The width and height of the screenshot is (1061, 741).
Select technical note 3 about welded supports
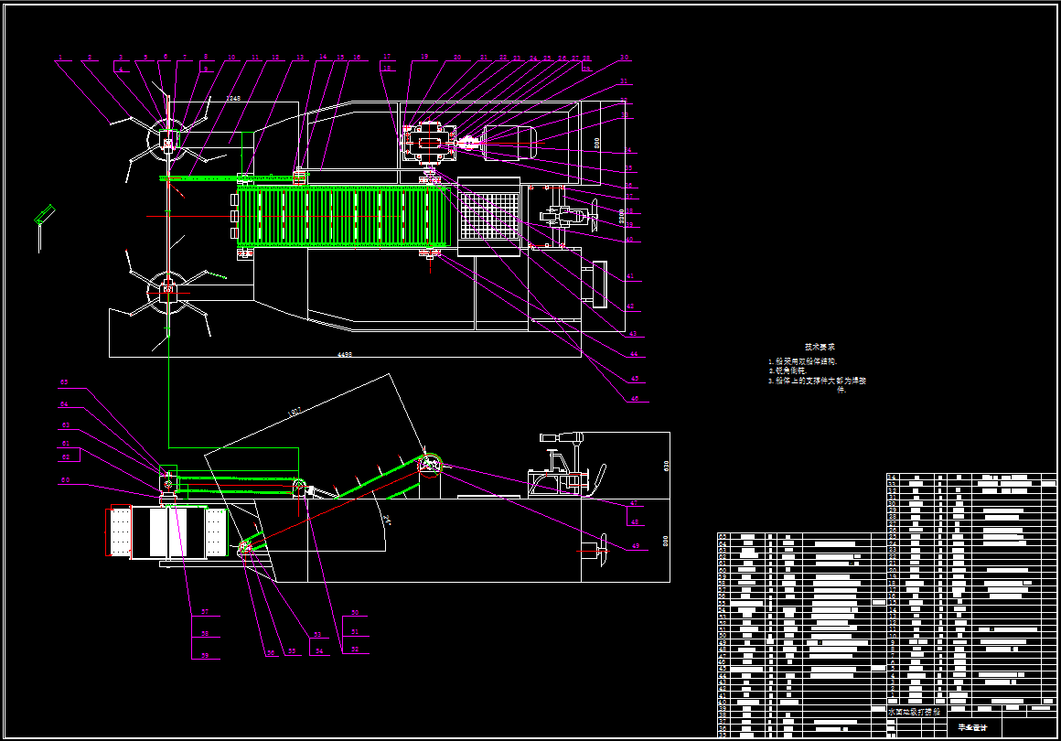tap(818, 385)
